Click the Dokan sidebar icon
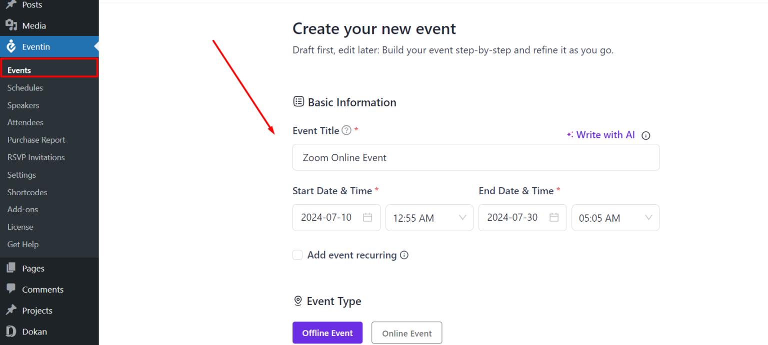This screenshot has height=345, width=768. [x=11, y=331]
